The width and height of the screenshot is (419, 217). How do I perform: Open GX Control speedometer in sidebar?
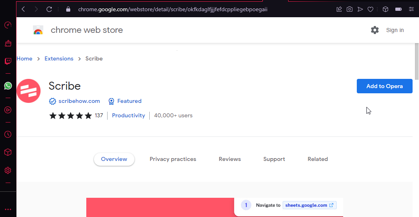pyautogui.click(x=8, y=25)
